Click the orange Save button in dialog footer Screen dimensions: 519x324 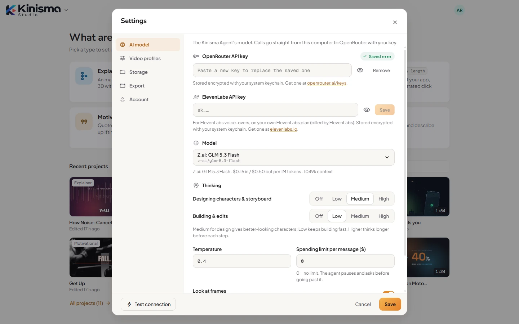pyautogui.click(x=390, y=304)
